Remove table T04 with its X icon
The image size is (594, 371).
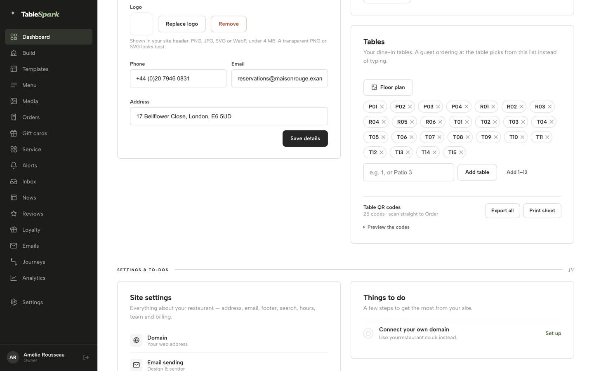(551, 122)
